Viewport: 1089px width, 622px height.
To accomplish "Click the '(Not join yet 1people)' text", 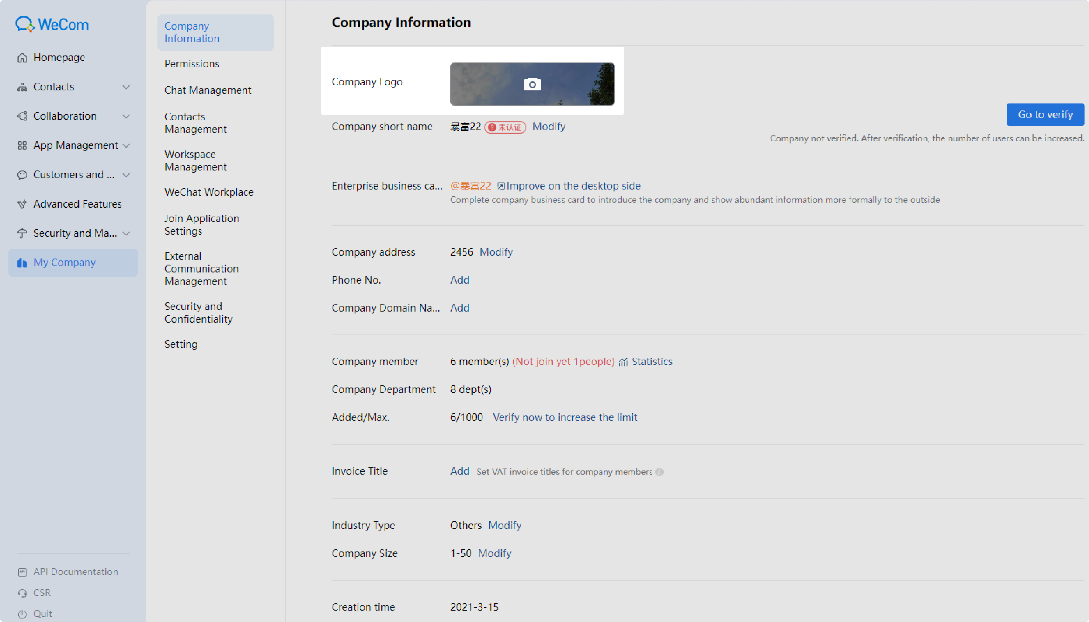I will click(563, 362).
